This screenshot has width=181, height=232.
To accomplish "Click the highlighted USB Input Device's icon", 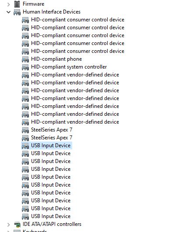I will (25, 145).
